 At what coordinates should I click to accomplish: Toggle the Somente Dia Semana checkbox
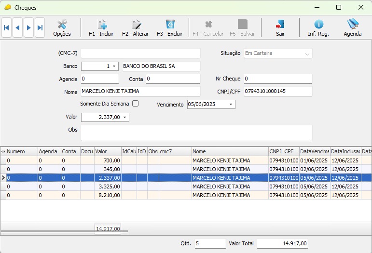tap(136, 104)
